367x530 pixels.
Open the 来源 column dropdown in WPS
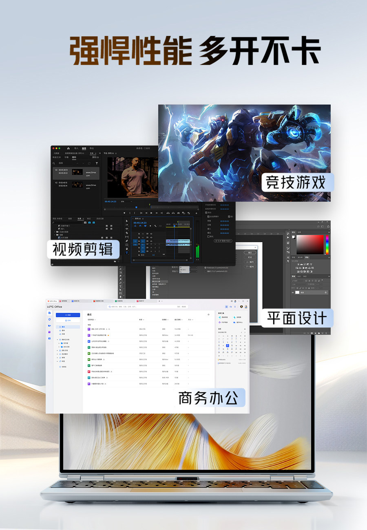pos(141,320)
